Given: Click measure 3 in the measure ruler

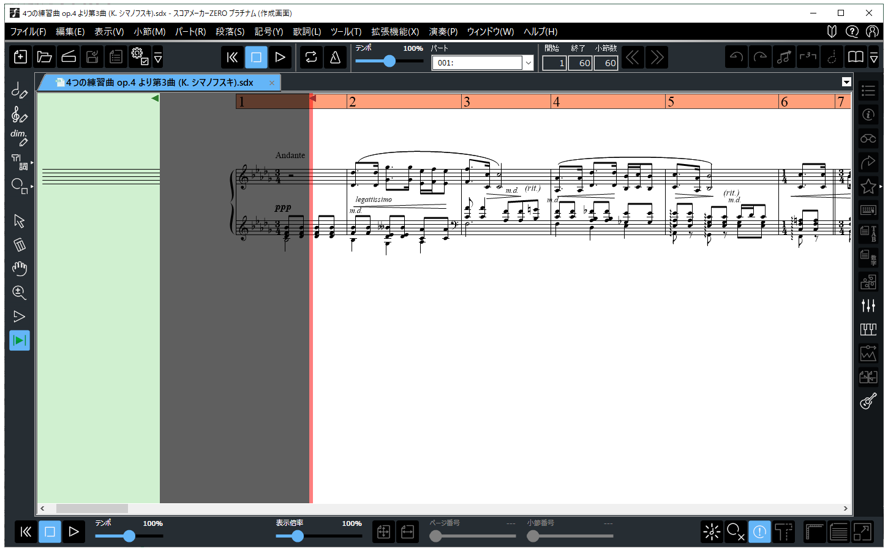Looking at the screenshot, I should (506, 102).
